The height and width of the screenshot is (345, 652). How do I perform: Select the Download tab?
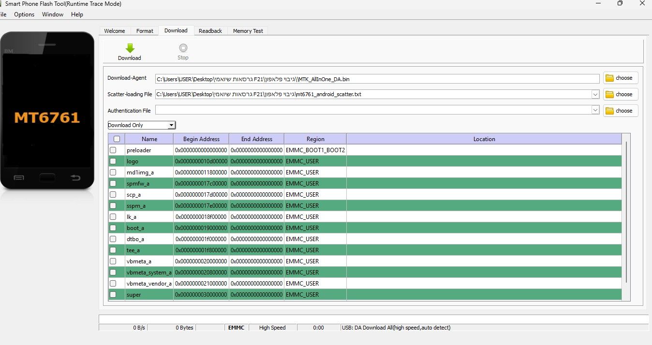click(176, 30)
